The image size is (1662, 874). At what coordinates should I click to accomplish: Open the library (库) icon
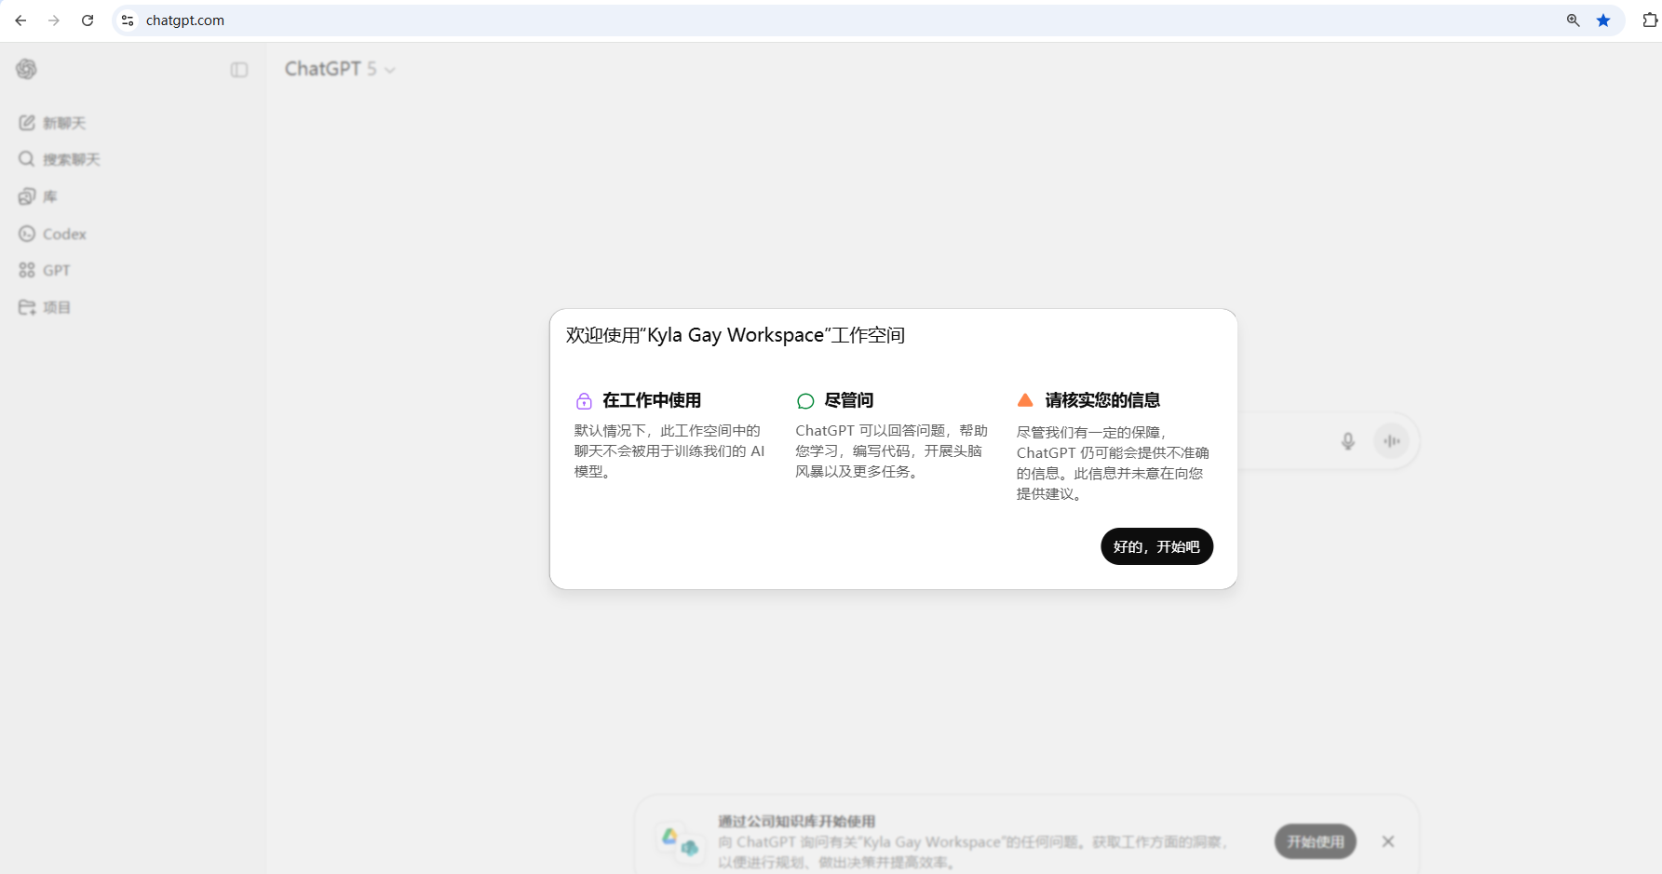(28, 196)
